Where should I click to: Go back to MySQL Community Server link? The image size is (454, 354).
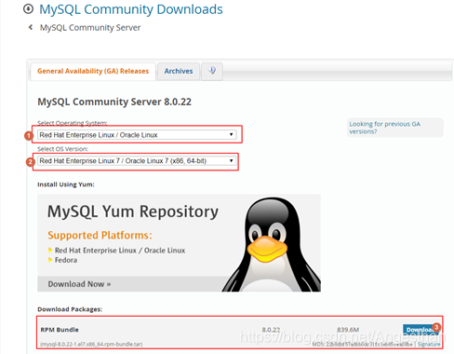[x=90, y=28]
